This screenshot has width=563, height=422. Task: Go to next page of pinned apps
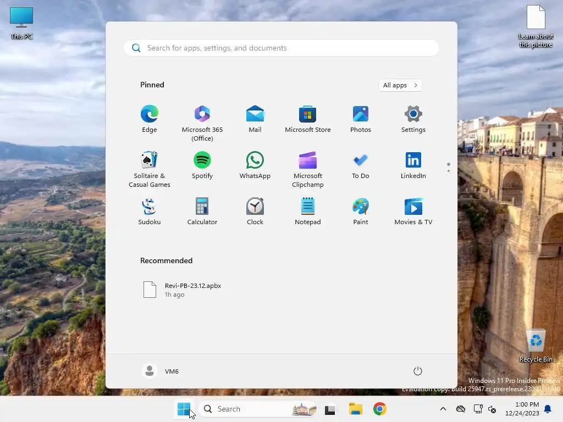(x=449, y=170)
